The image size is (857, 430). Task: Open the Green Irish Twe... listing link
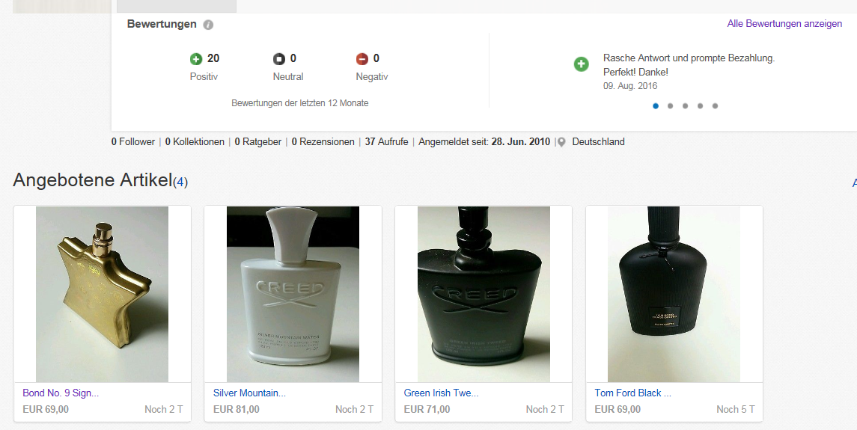point(441,393)
